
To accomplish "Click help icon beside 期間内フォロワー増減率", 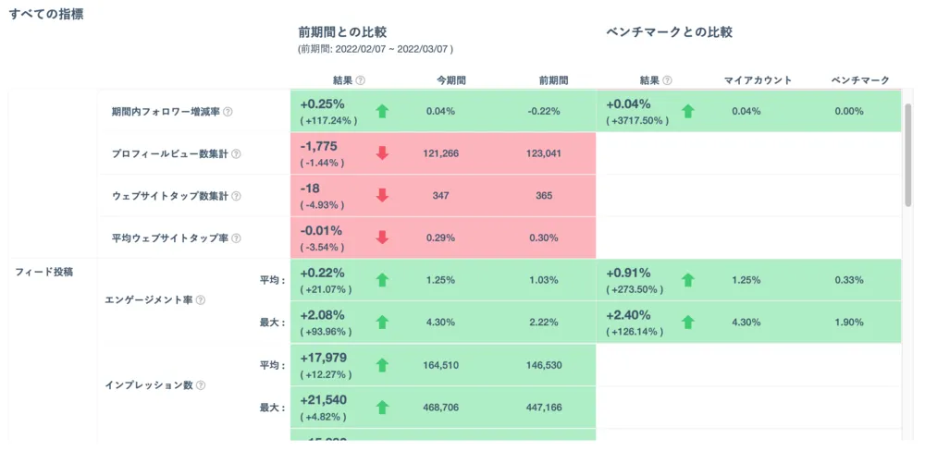I will click(228, 112).
